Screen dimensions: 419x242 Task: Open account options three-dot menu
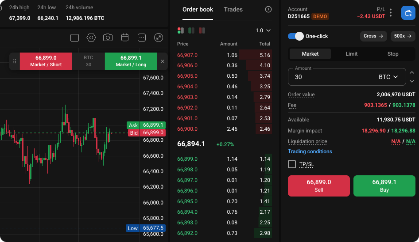click(391, 13)
